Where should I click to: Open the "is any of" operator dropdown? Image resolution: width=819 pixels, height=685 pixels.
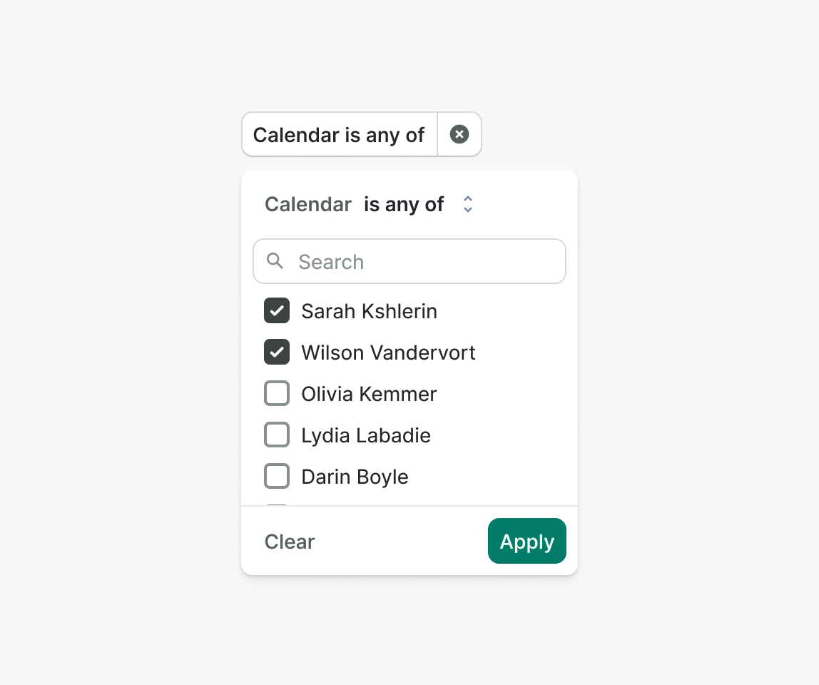coord(404,205)
